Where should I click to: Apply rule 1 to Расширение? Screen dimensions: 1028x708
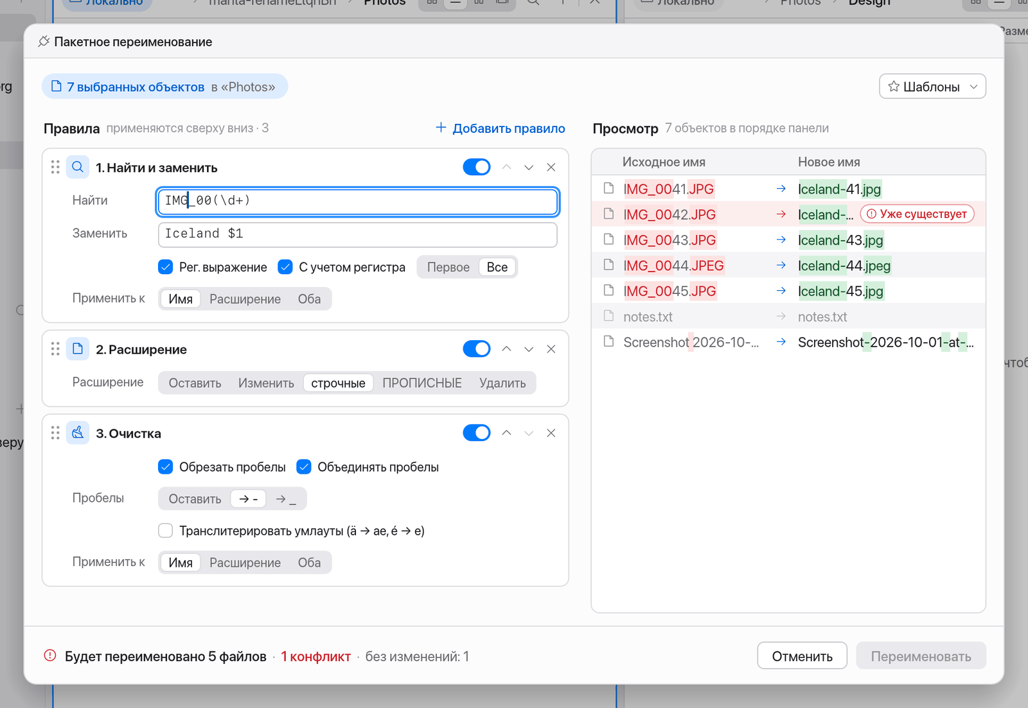tap(245, 299)
